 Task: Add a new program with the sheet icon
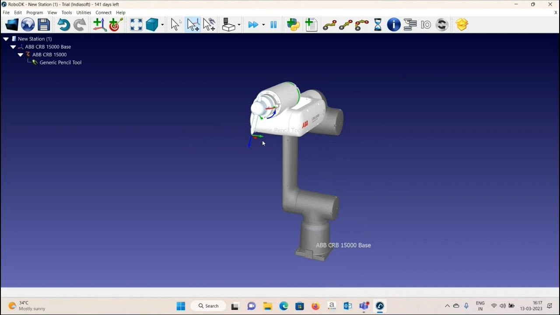[x=311, y=24]
